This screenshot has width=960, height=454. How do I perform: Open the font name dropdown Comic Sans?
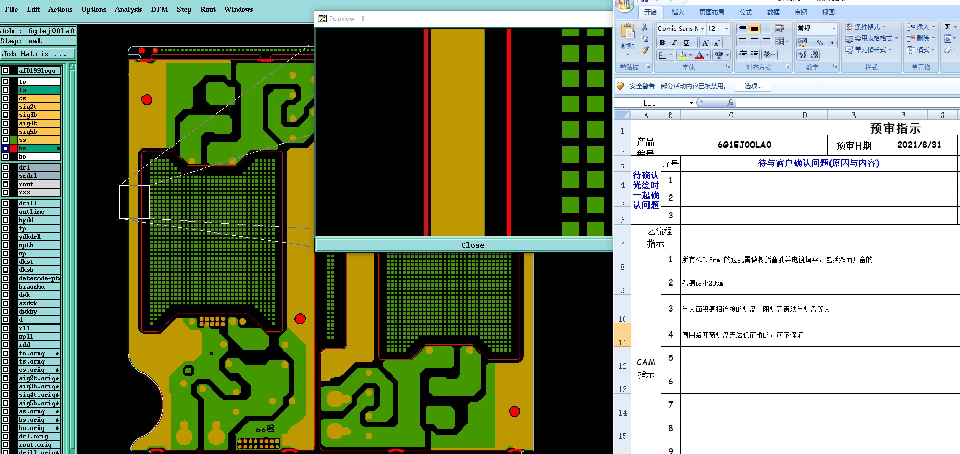point(702,29)
